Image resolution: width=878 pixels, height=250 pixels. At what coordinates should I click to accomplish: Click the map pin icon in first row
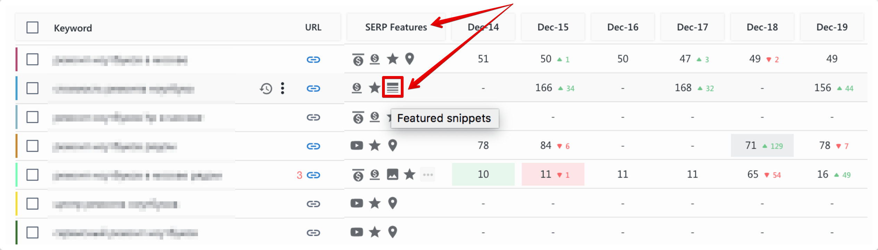click(410, 59)
